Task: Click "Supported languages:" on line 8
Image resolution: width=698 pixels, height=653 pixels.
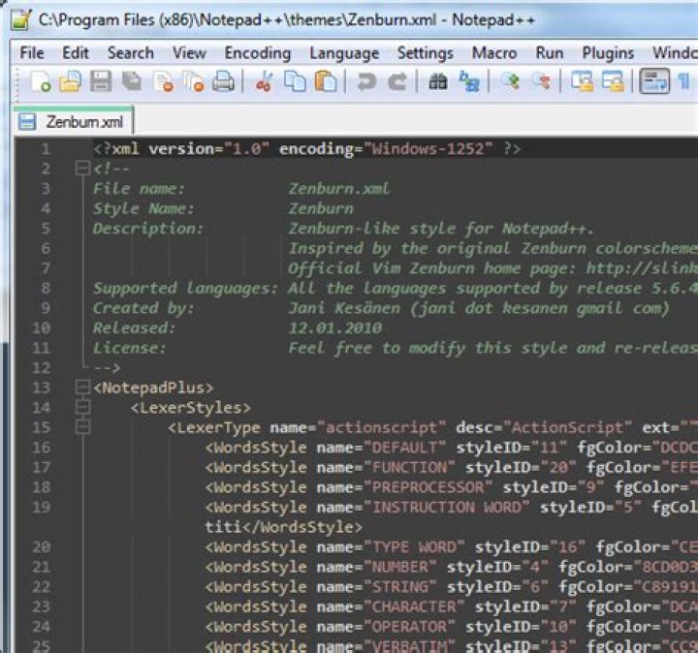Action: coord(185,289)
